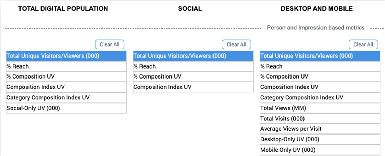Select Category Composition Index UV in Total Digital Population

66,98
